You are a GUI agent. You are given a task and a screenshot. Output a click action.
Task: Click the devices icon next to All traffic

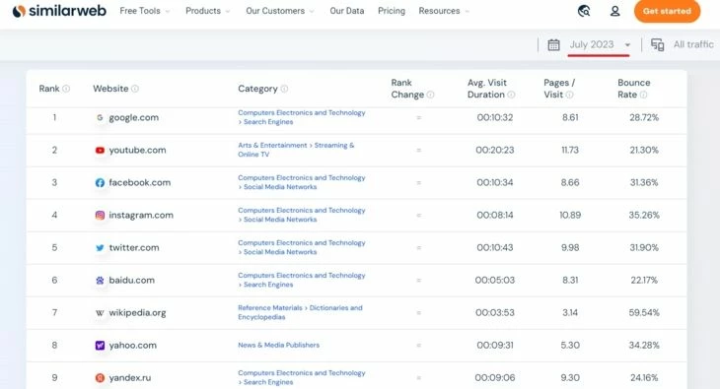coord(657,44)
